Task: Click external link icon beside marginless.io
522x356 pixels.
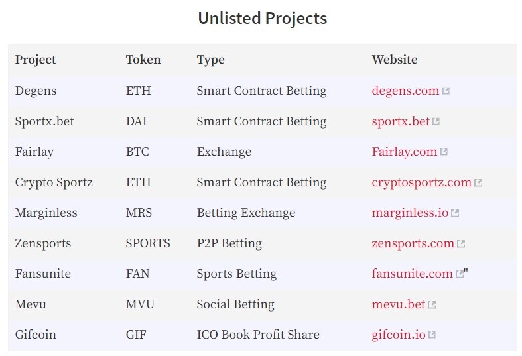Action: (x=455, y=213)
